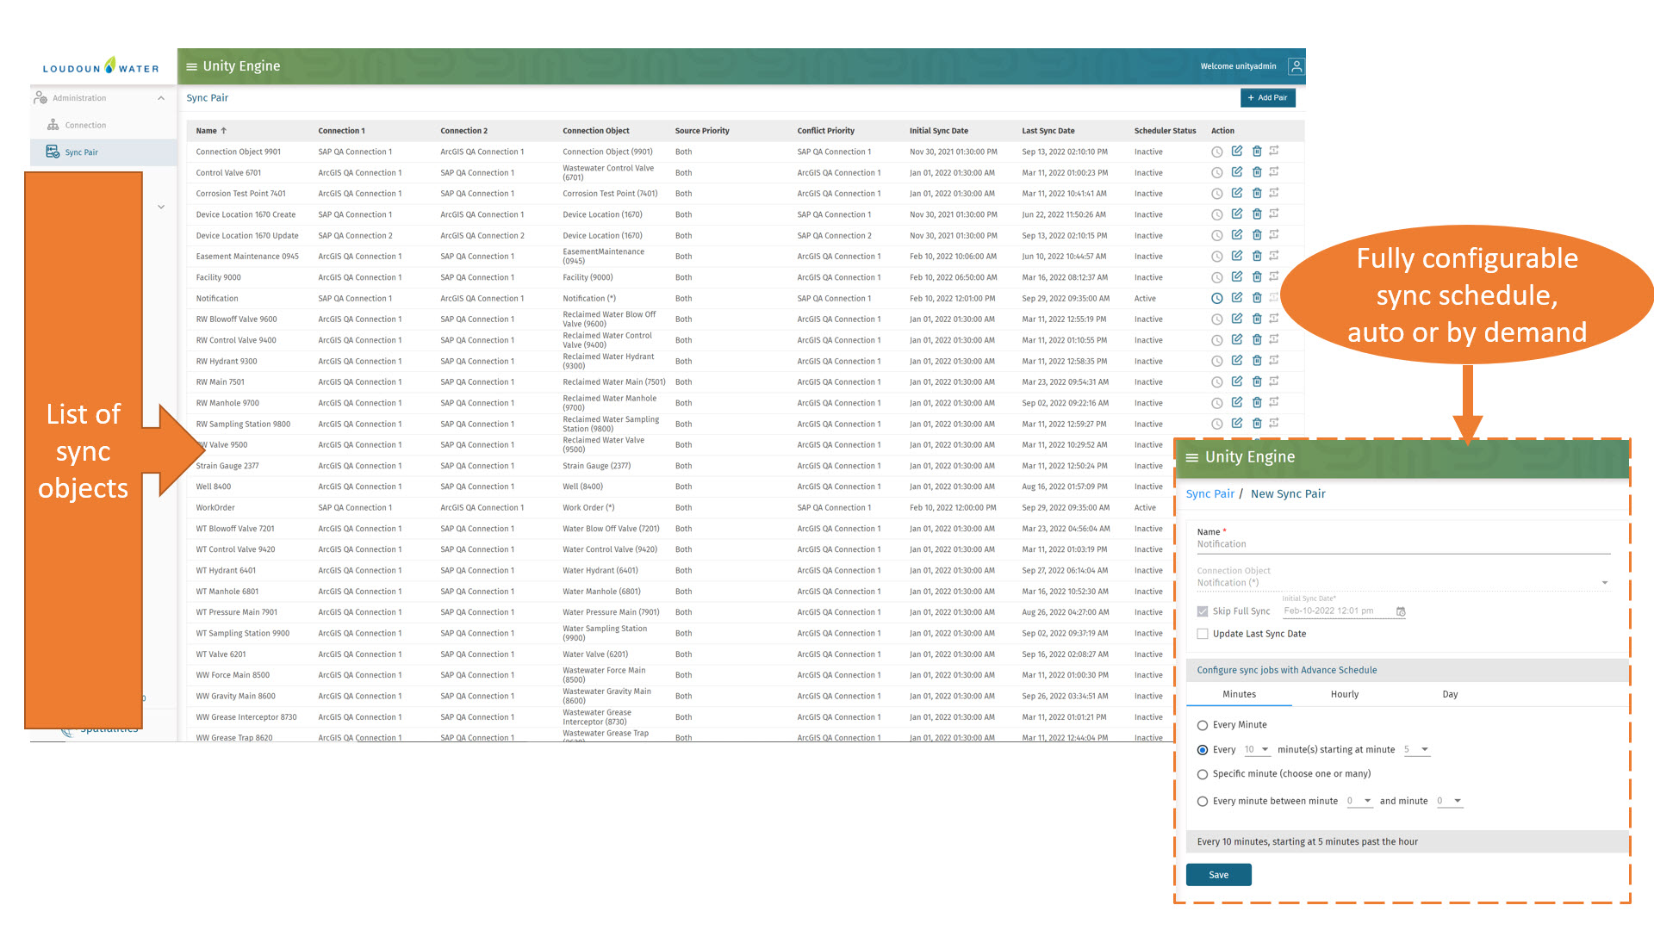Viewport: 1654px width, 930px height.
Task: Choose the Specific minute radio option
Action: (1203, 774)
